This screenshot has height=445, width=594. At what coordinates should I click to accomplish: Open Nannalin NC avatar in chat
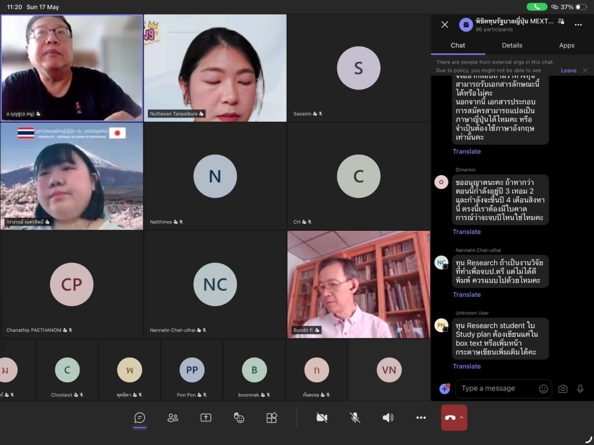click(441, 262)
